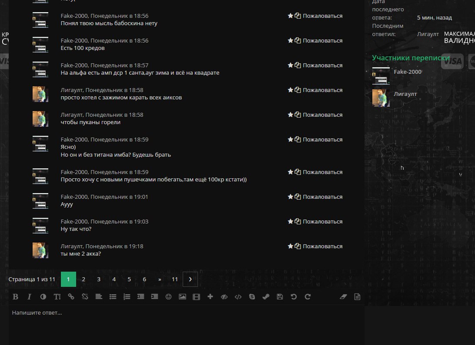The width and height of the screenshot is (475, 345).
Task: Go to page 4 of the conversation
Action: click(x=114, y=279)
